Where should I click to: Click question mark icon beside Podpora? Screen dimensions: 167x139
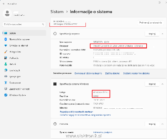[x=55, y=124]
